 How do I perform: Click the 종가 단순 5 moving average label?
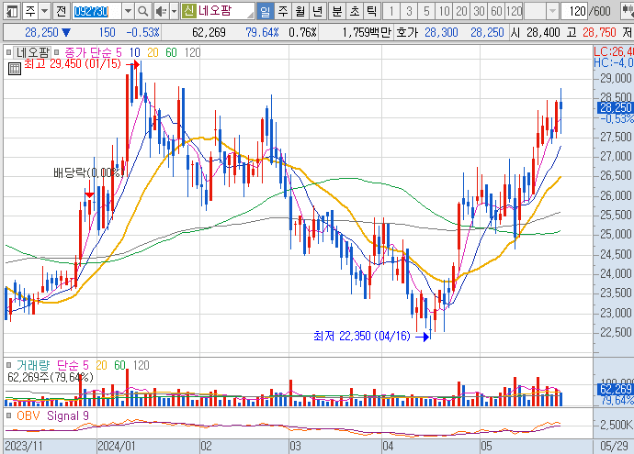(93, 52)
